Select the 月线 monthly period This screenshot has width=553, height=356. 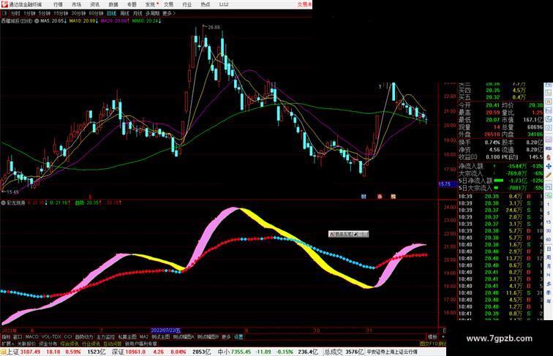pos(138,13)
